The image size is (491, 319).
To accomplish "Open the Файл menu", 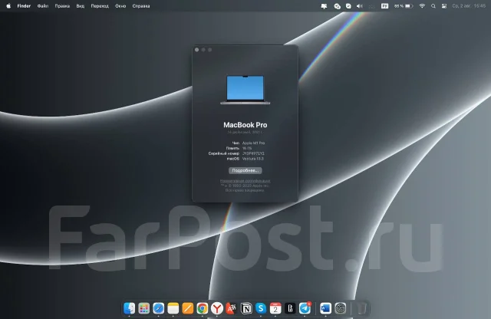I will [x=43, y=6].
